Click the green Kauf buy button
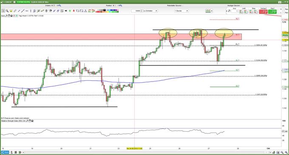This screenshot has height=155, width=289. coord(272,12)
